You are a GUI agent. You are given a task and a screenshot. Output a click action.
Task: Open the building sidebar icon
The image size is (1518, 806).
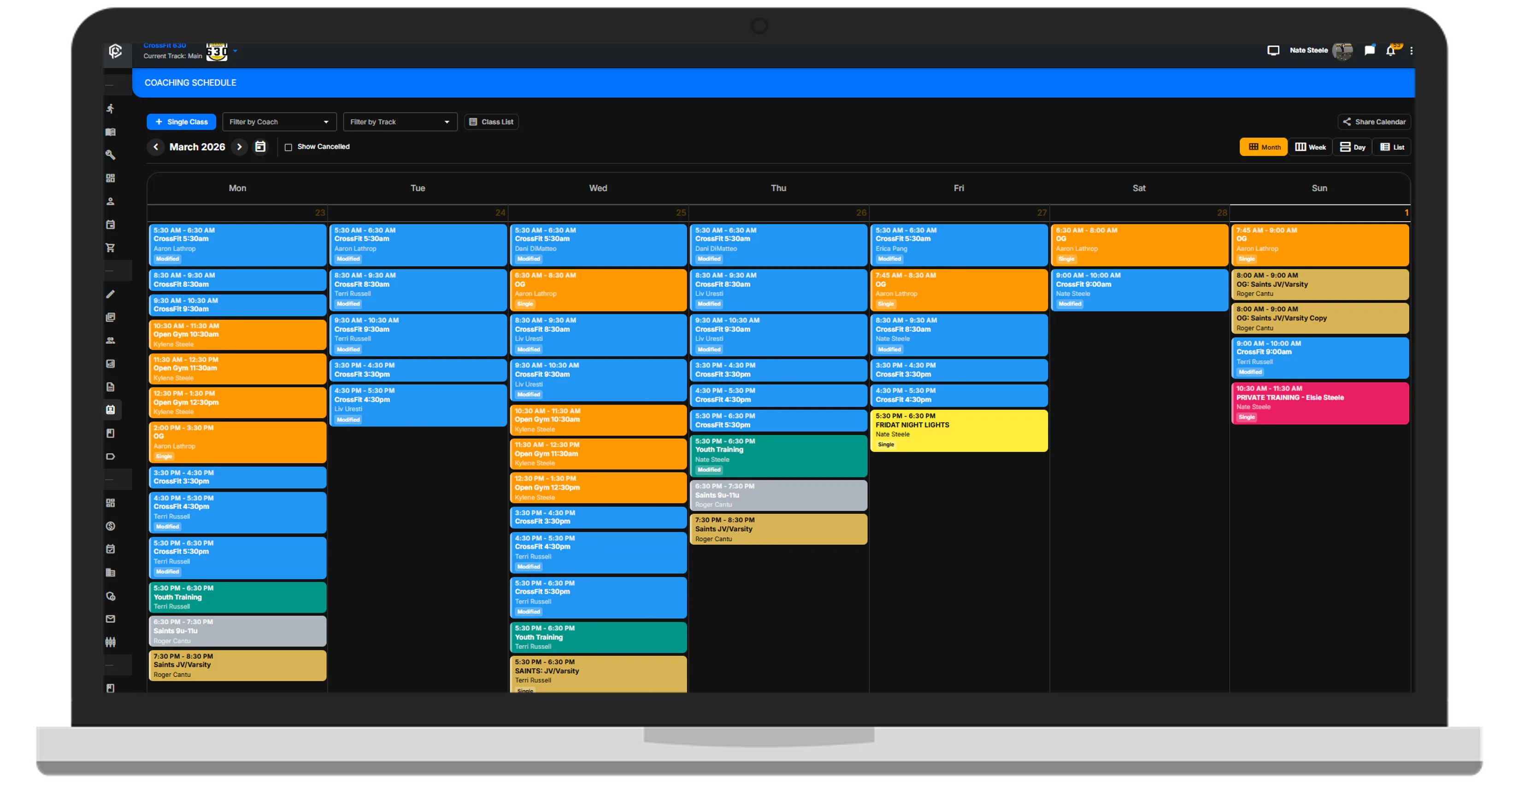(110, 572)
